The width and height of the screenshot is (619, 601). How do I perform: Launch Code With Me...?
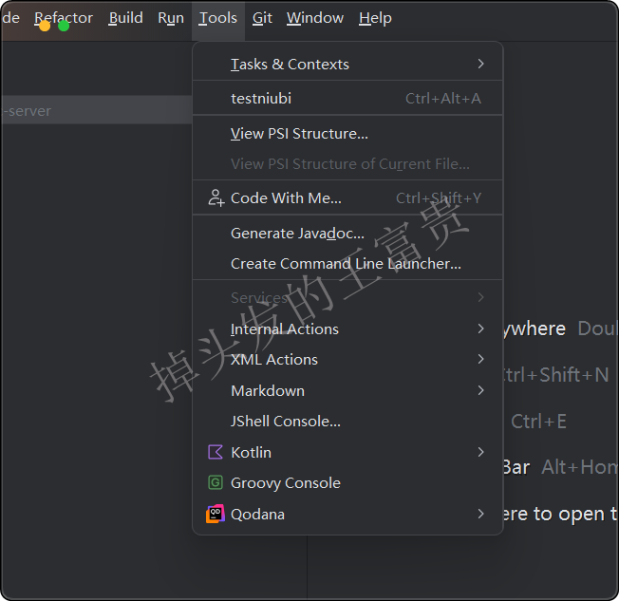point(347,197)
